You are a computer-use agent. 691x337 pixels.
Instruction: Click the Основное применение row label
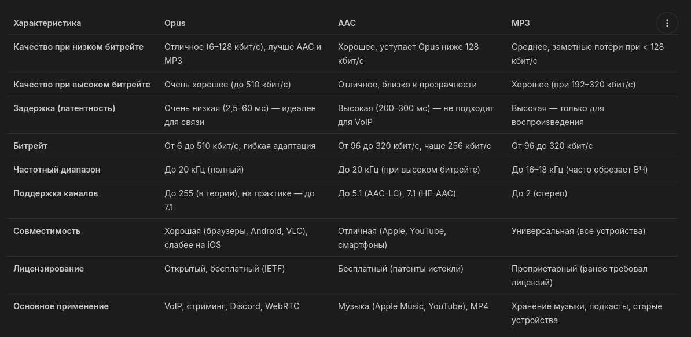coord(61,306)
